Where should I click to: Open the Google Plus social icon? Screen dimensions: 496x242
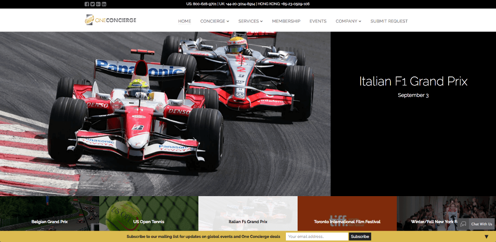98,4
